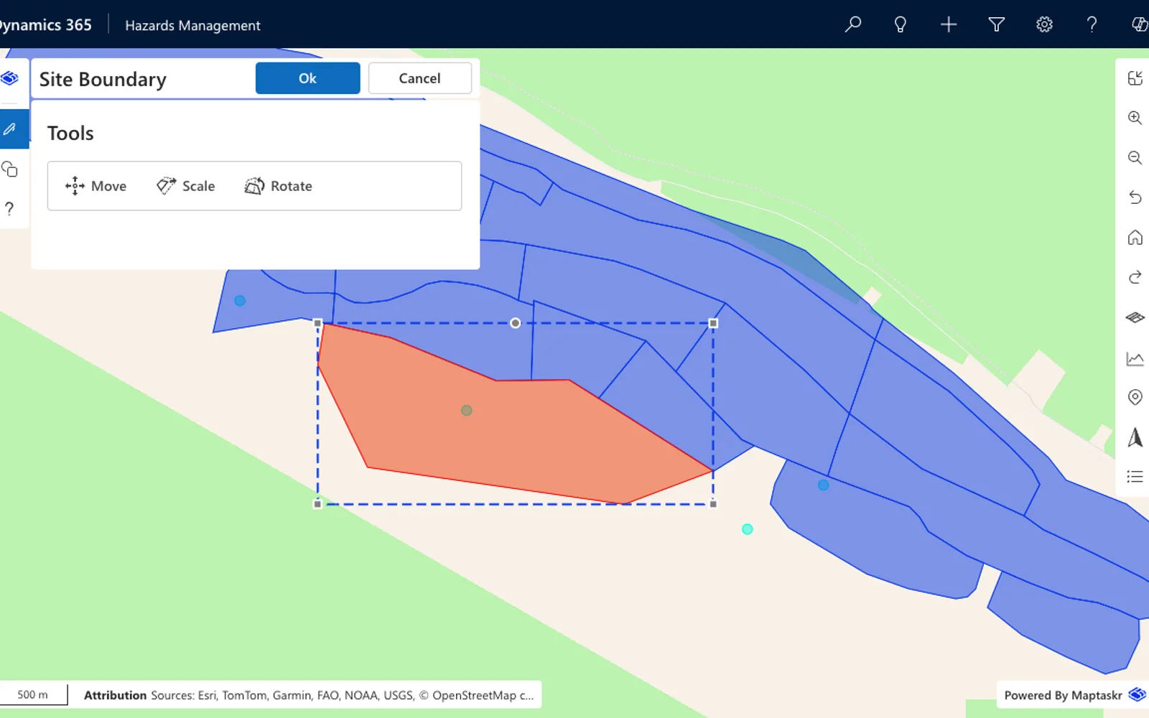The height and width of the screenshot is (718, 1149).
Task: Click the 500 m scale bar
Action: pos(33,694)
